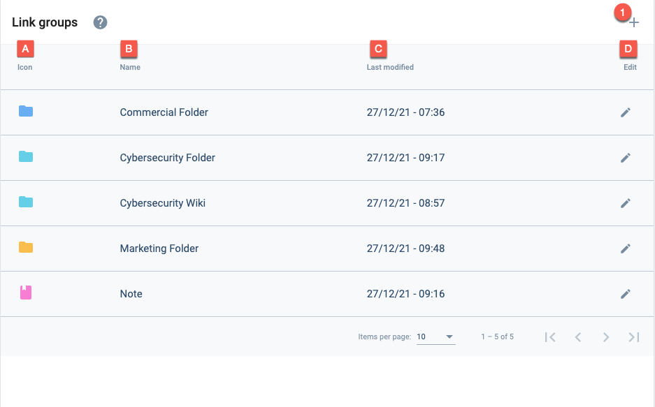The image size is (655, 407).
Task: Edit the Commercial Folder with pencil icon
Action: pyautogui.click(x=626, y=112)
